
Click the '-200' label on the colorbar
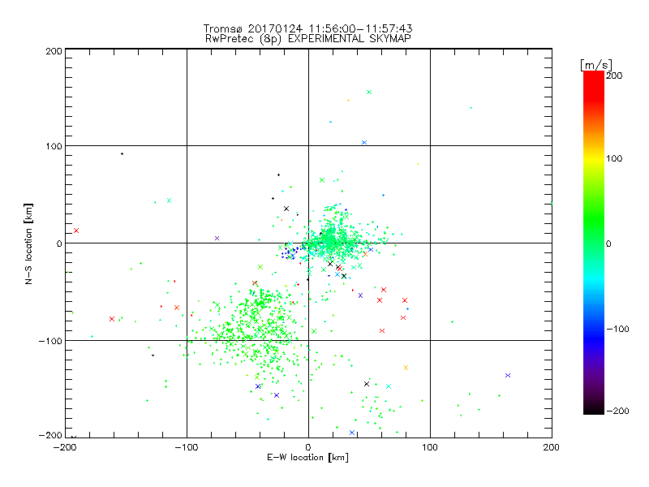click(x=617, y=411)
